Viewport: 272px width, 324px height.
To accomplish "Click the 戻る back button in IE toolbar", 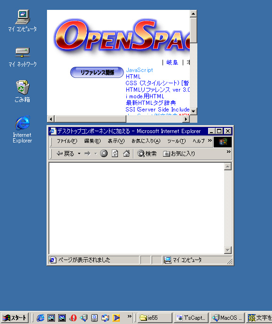I will [x=65, y=153].
